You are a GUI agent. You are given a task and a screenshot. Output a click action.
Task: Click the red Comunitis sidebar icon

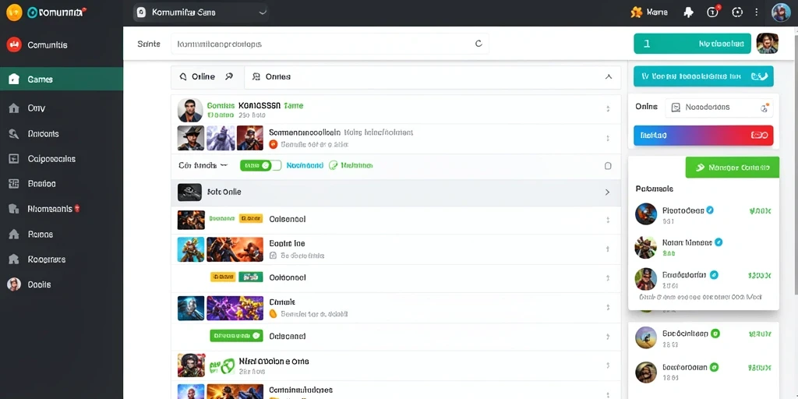click(x=14, y=44)
